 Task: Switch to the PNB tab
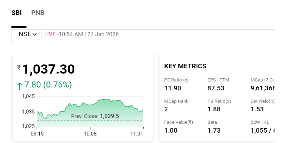pyautogui.click(x=38, y=13)
